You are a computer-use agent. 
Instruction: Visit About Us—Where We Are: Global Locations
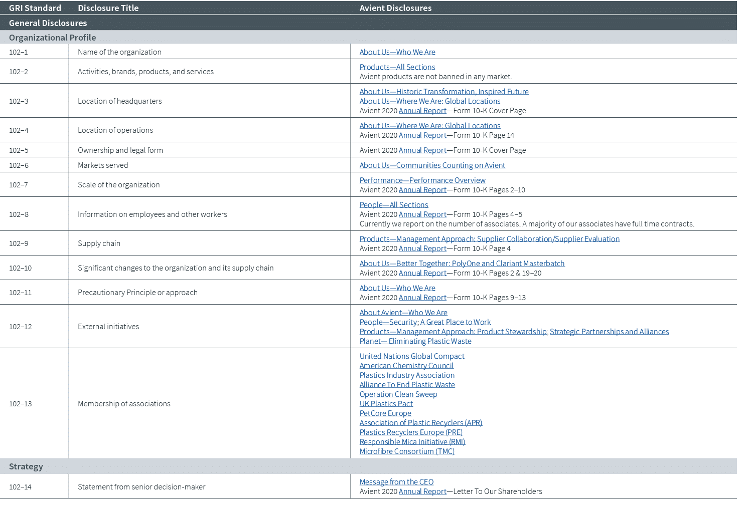pyautogui.click(x=430, y=101)
